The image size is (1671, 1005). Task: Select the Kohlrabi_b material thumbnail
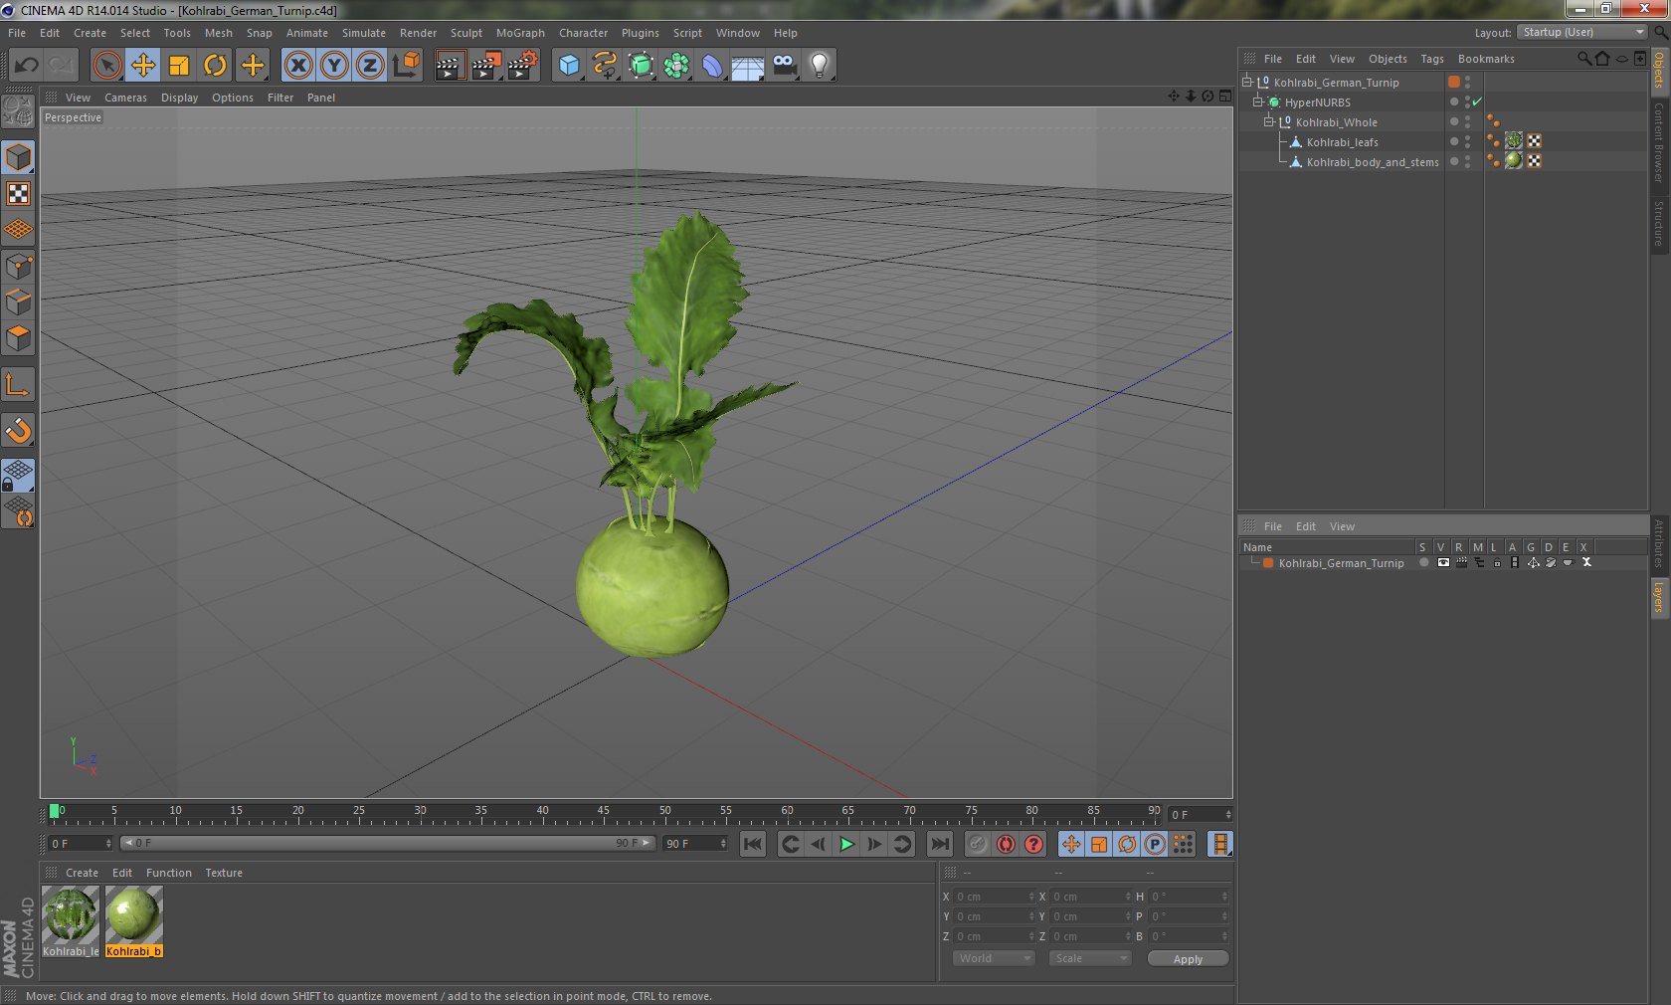point(134,921)
